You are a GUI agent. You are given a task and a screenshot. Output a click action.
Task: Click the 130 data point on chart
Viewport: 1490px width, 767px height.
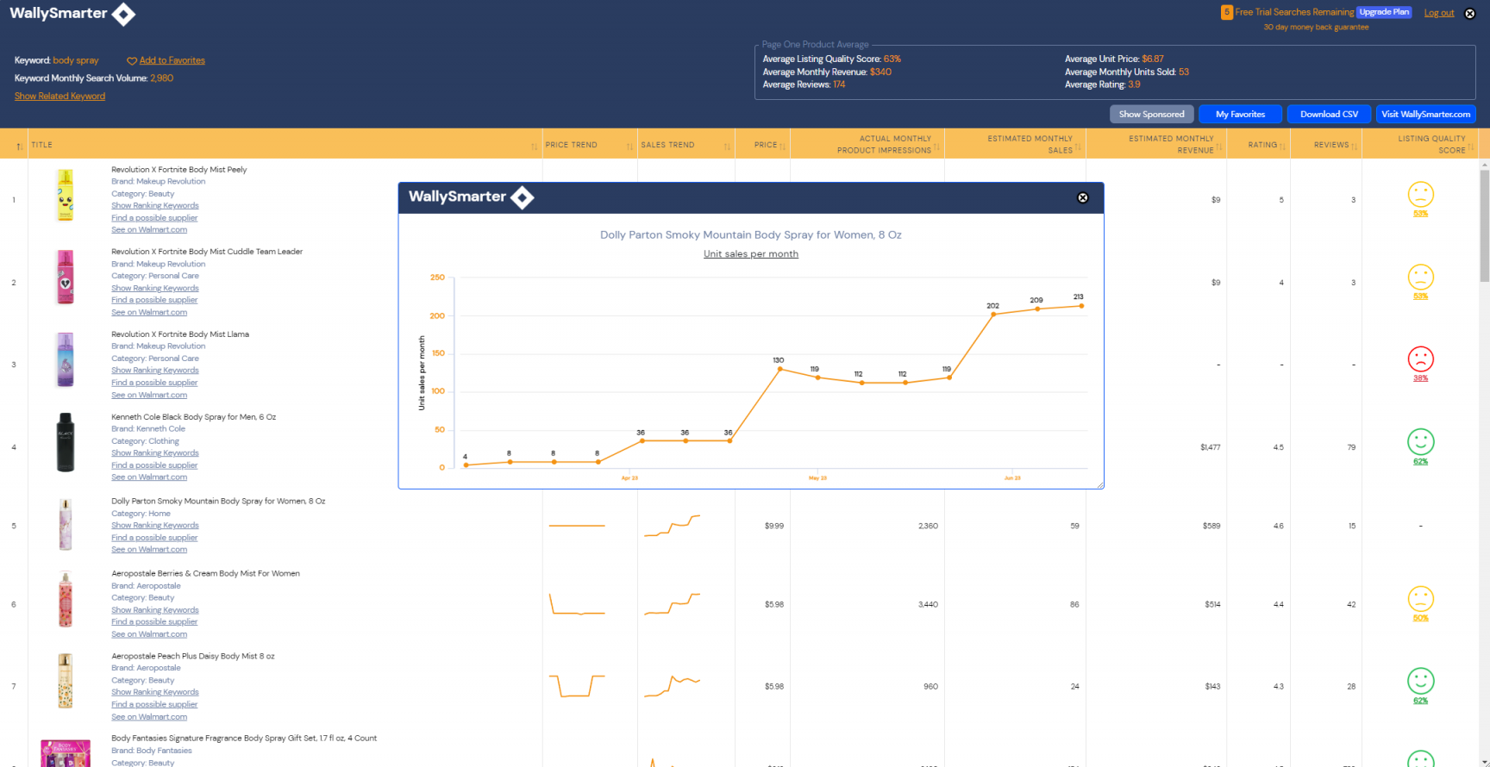tap(780, 369)
